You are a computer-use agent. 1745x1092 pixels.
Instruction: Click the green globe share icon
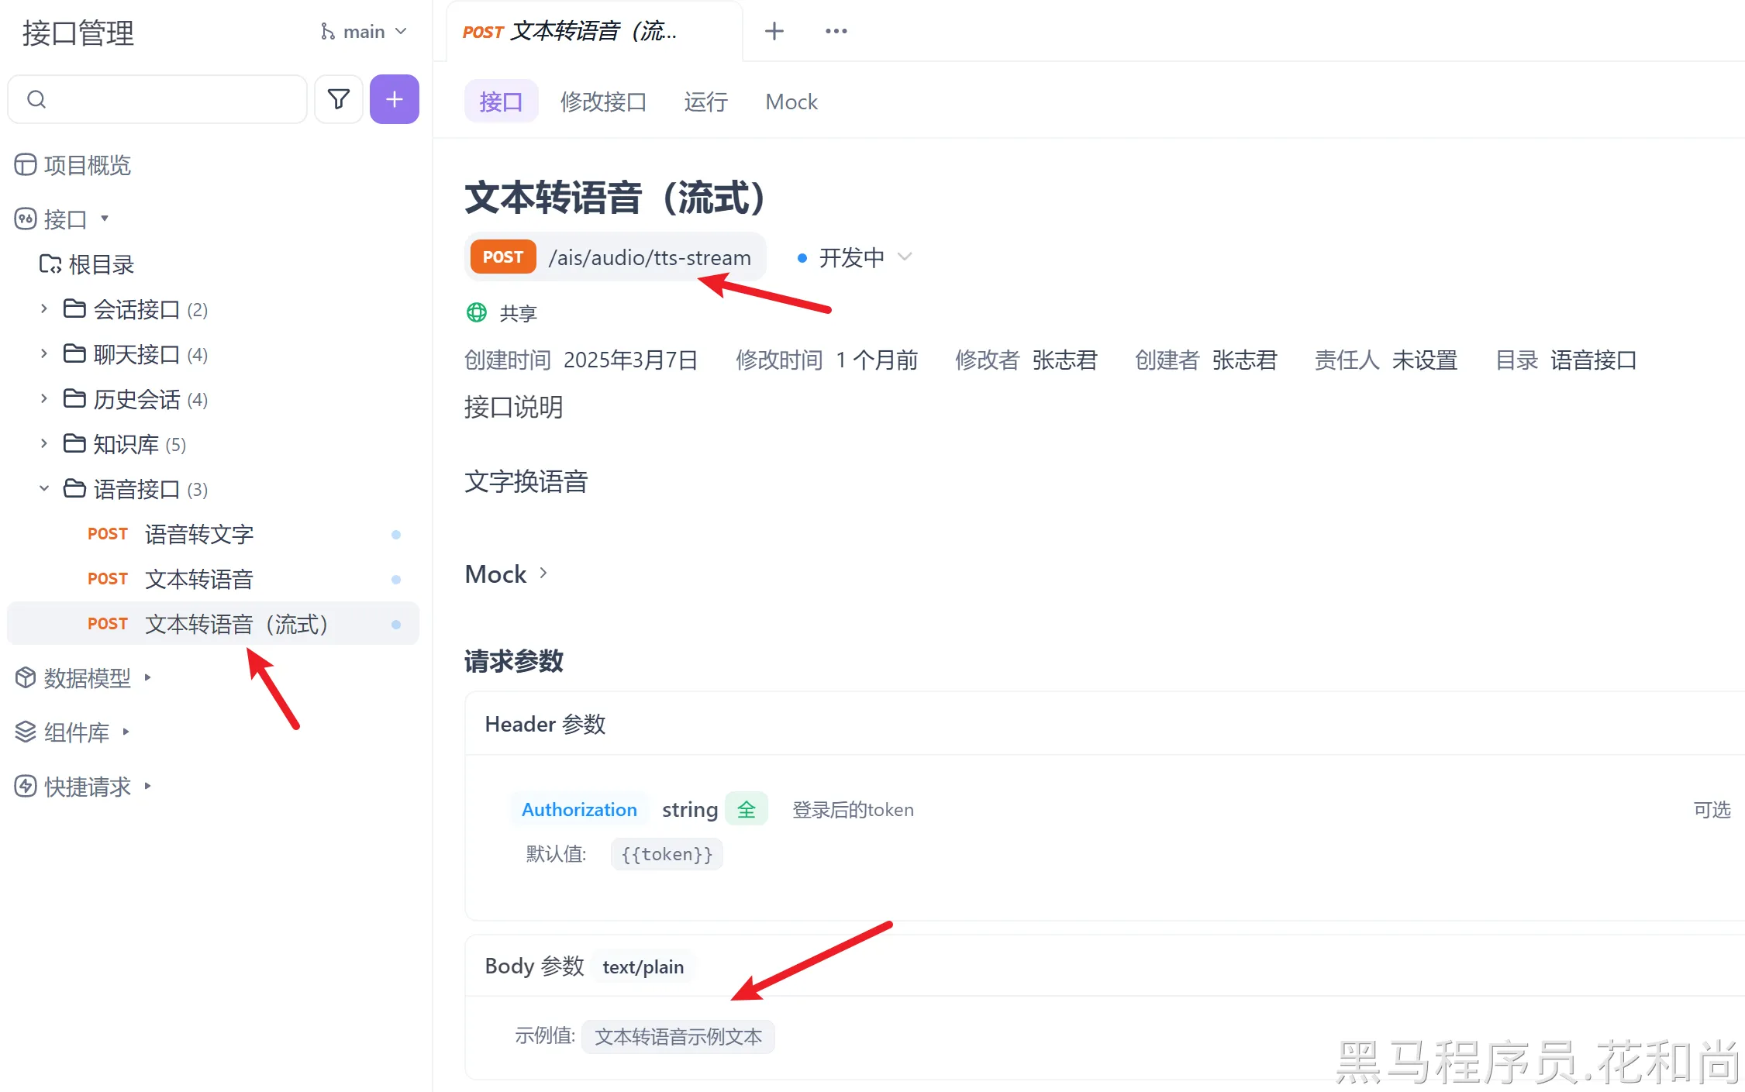(476, 312)
